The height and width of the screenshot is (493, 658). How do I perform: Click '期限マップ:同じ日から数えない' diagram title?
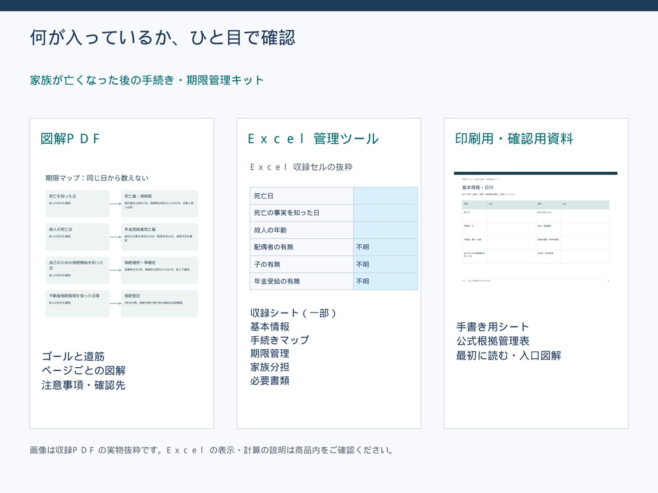pyautogui.click(x=97, y=178)
